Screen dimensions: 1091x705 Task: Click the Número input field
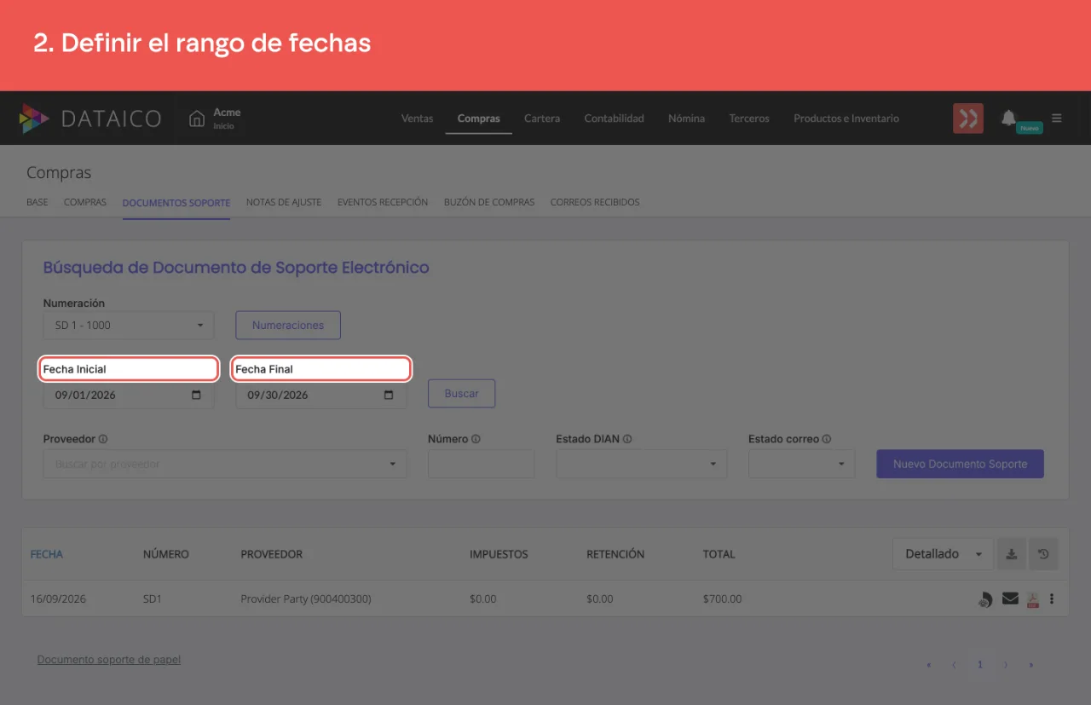click(x=482, y=464)
